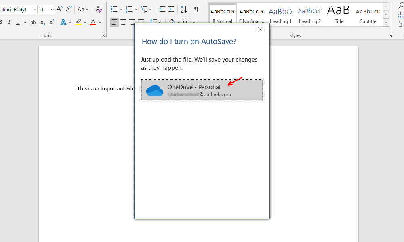Select the OneDrive - Personal account
The width and height of the screenshot is (404, 242).
click(202, 90)
